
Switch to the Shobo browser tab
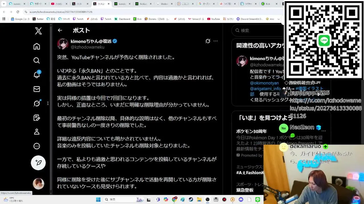tap(165, 4)
